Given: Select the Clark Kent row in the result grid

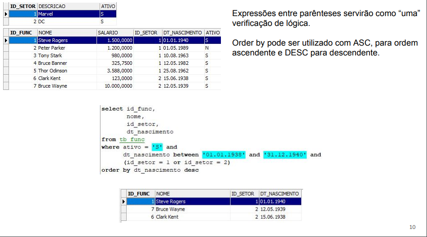Looking at the screenshot, I should (x=167, y=217).
